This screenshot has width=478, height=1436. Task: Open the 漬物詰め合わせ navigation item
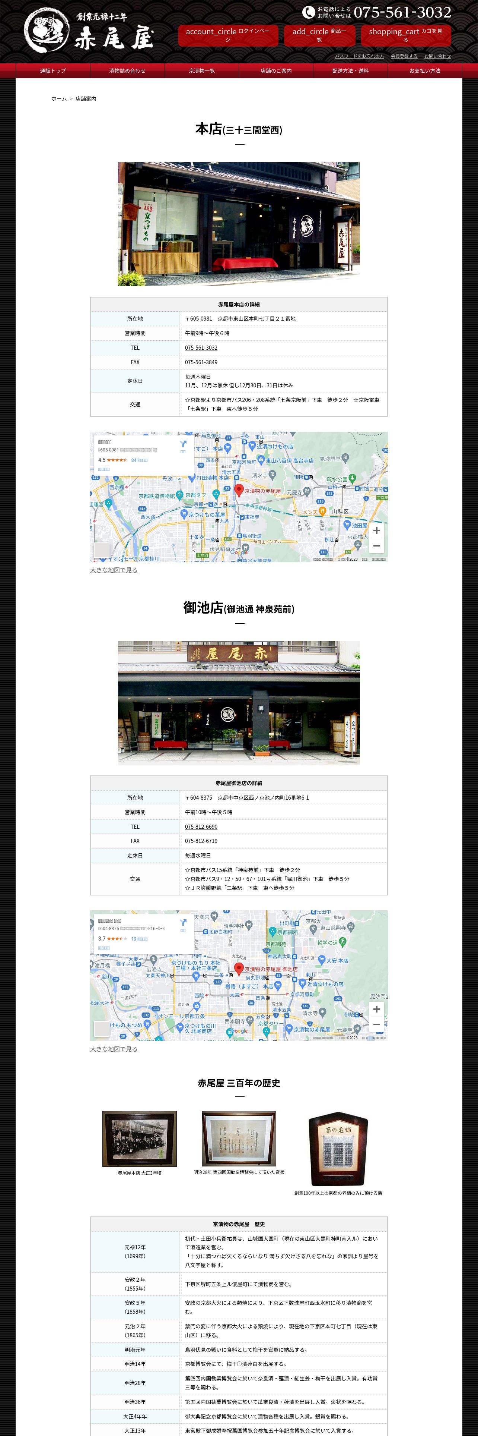[127, 71]
